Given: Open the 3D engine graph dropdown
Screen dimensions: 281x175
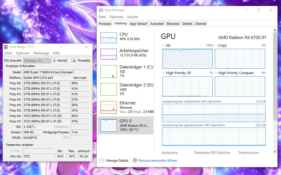Looking at the screenshot, I should pos(164,45).
